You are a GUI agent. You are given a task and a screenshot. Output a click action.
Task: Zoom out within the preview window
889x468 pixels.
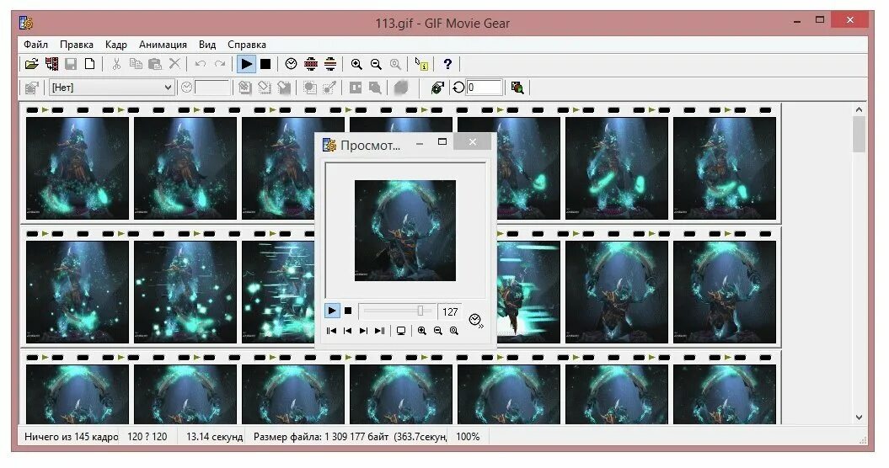coord(437,331)
